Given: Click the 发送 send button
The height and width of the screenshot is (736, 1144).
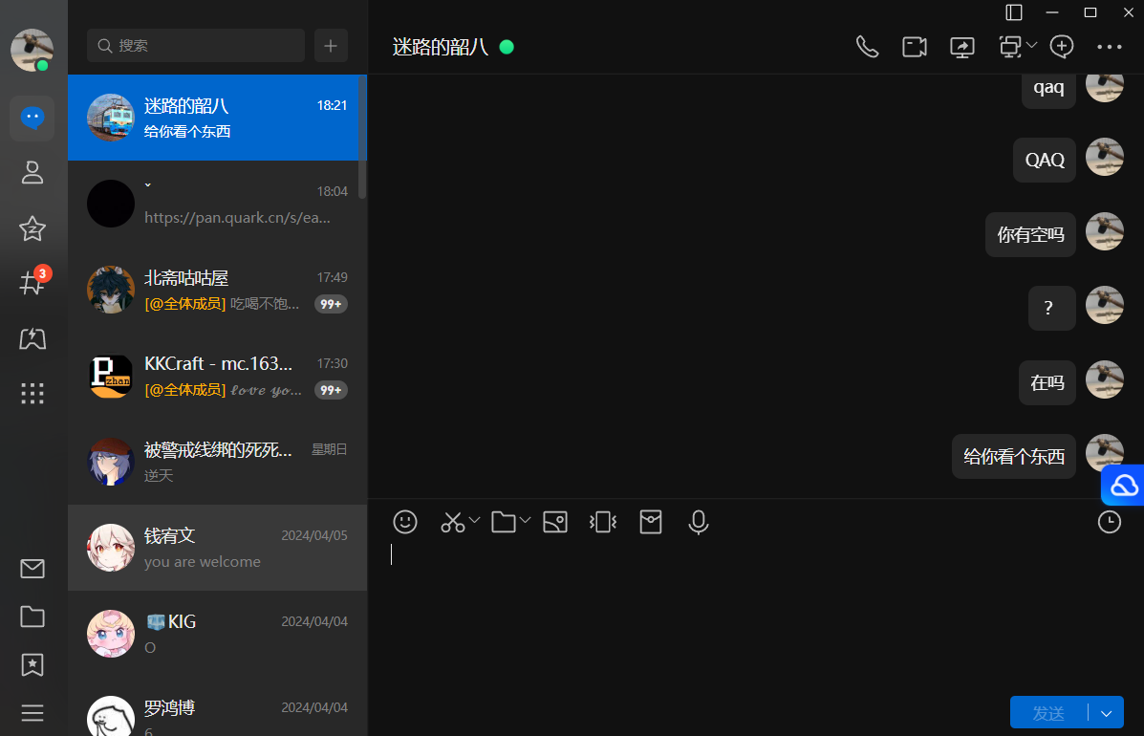Looking at the screenshot, I should pos(1049,713).
